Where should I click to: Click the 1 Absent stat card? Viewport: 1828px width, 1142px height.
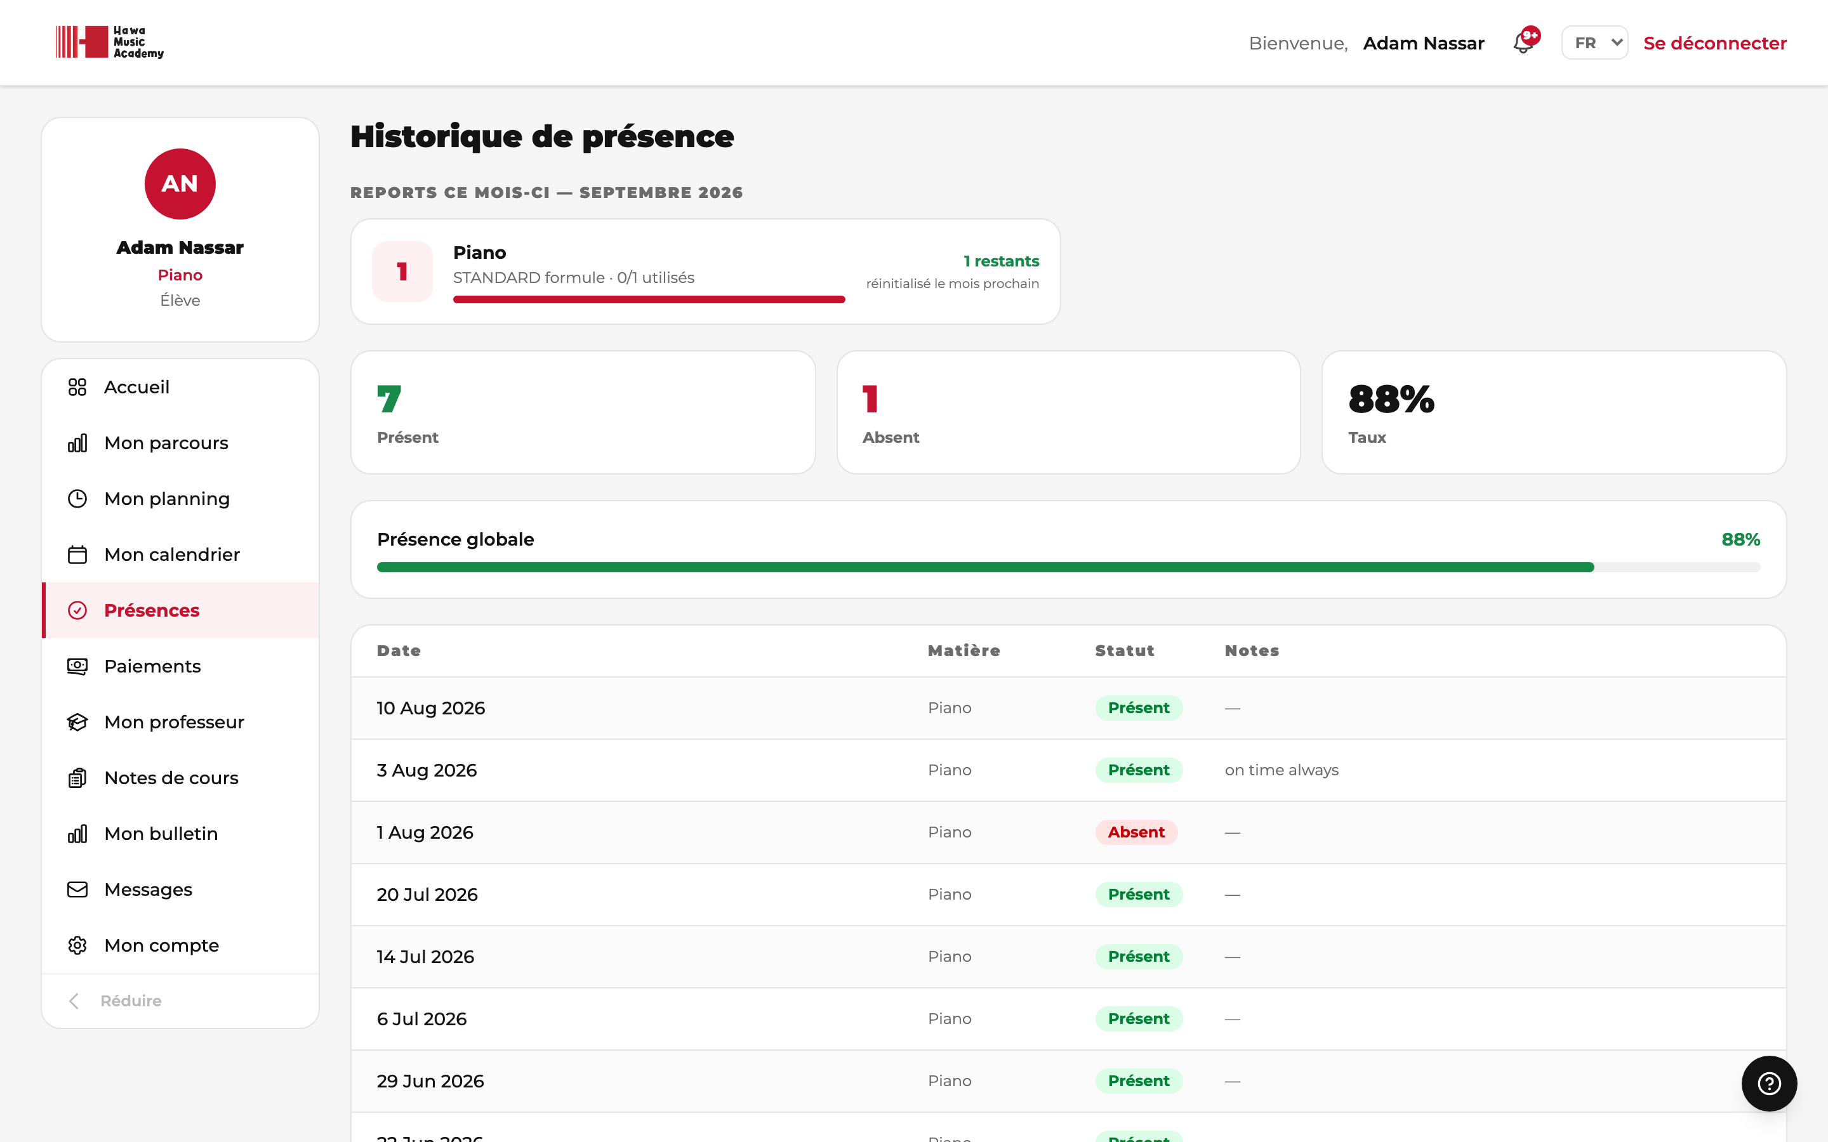click(x=1068, y=412)
